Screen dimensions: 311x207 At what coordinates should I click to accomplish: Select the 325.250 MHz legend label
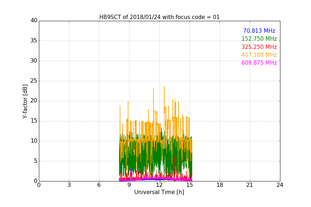[259, 47]
